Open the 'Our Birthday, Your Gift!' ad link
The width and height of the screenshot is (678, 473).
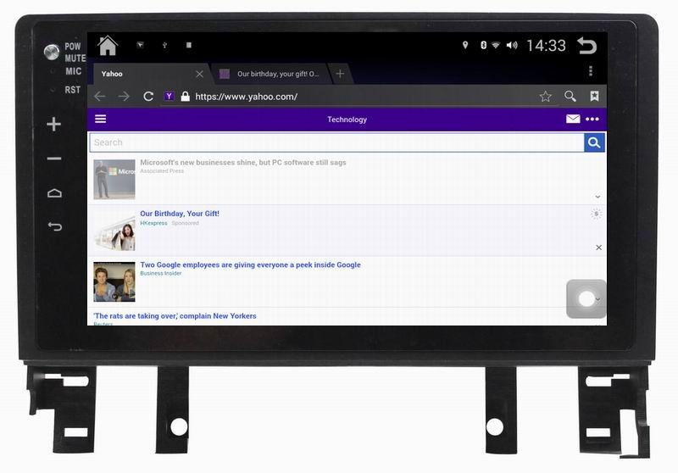coord(180,214)
